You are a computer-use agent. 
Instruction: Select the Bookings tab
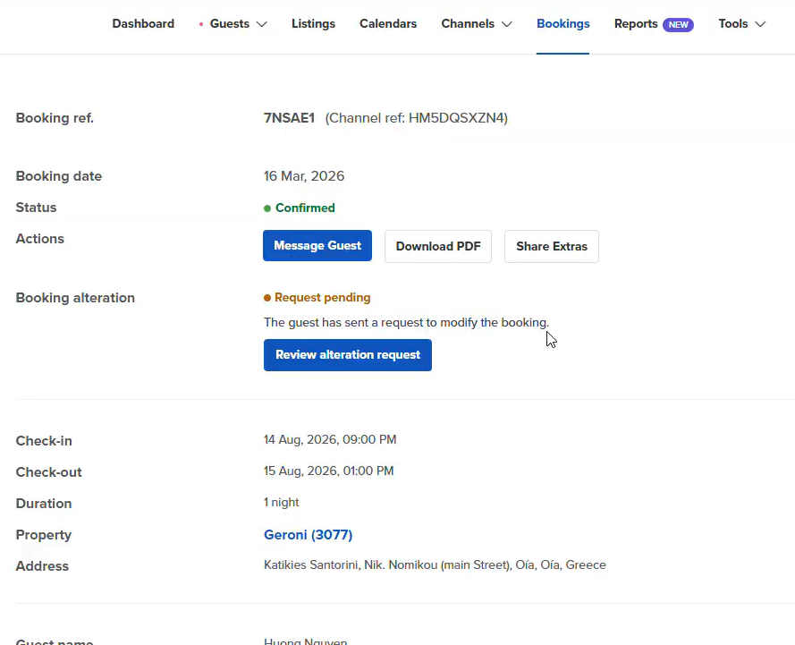(562, 24)
